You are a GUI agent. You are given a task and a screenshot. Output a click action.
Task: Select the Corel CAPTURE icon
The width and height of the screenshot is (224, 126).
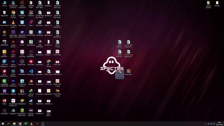(x=5, y=54)
